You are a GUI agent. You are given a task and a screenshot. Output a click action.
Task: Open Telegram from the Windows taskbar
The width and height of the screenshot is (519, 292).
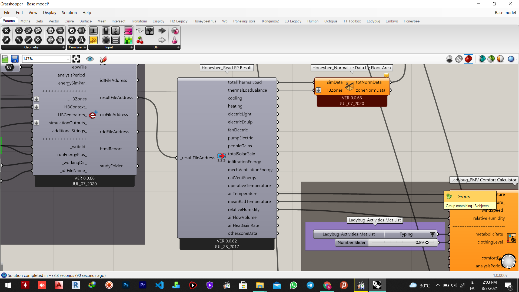pos(310,285)
